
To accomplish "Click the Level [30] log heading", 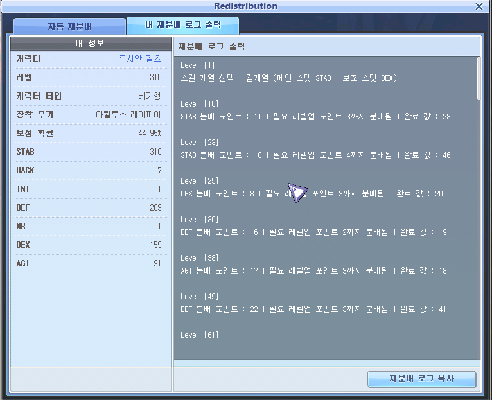I will (x=200, y=220).
